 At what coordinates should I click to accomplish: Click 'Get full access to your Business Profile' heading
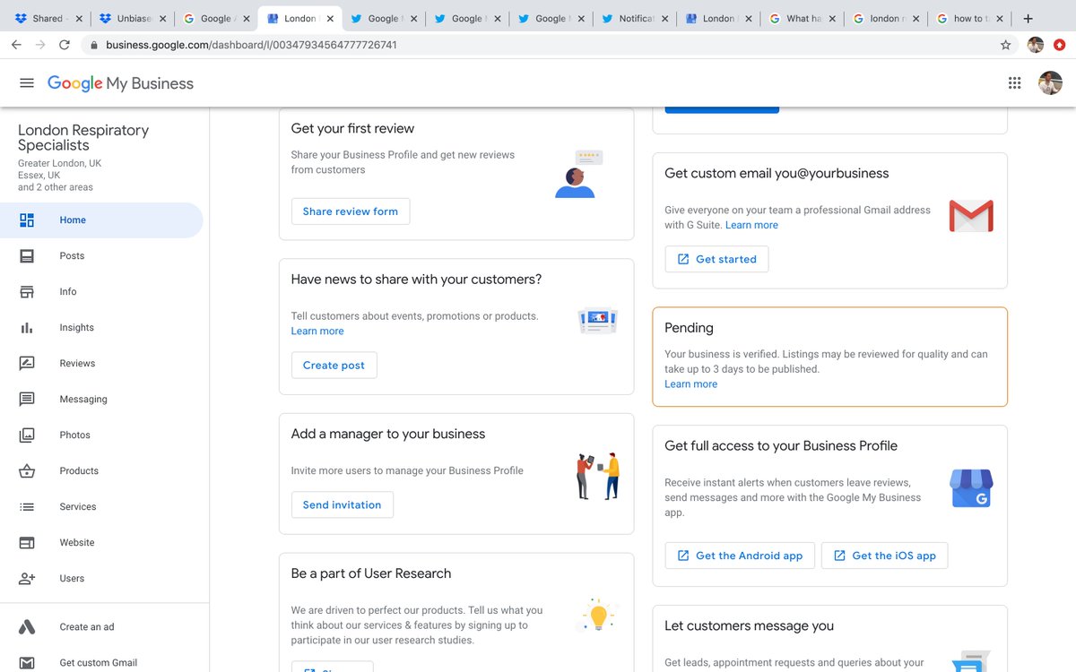click(x=781, y=445)
